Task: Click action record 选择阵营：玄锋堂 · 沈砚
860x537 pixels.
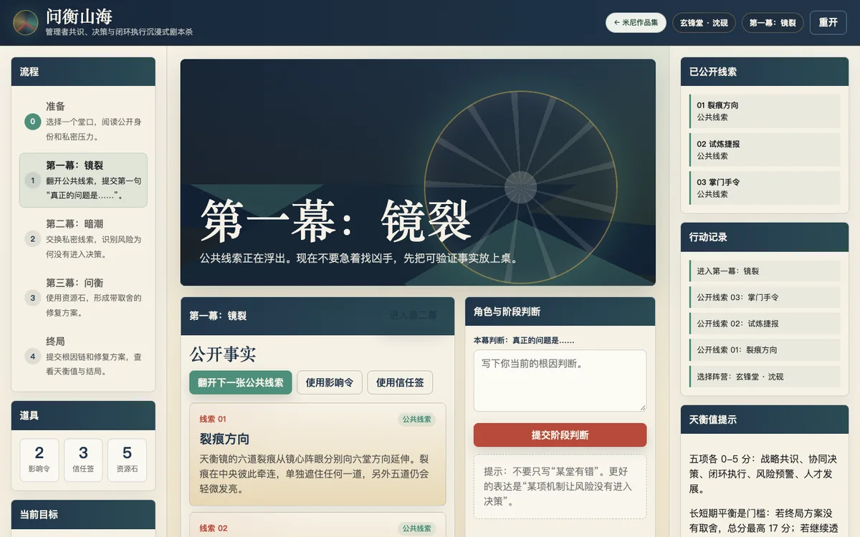Action: 764,377
